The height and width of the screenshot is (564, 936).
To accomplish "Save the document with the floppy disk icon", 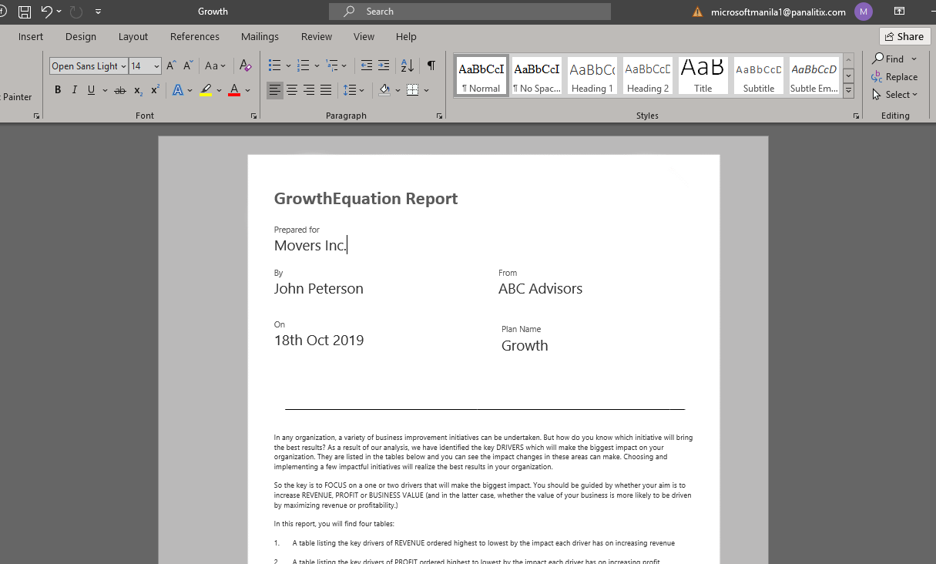I will pyautogui.click(x=25, y=12).
